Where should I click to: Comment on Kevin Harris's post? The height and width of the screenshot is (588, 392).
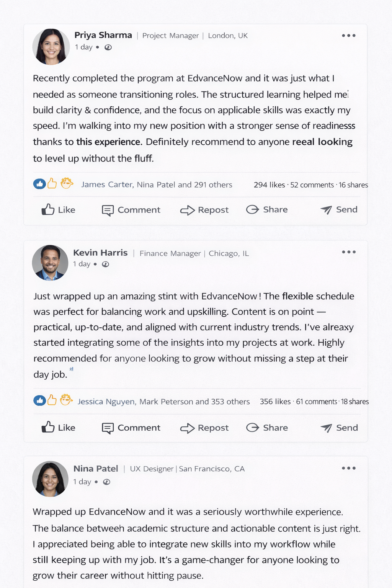coord(131,428)
